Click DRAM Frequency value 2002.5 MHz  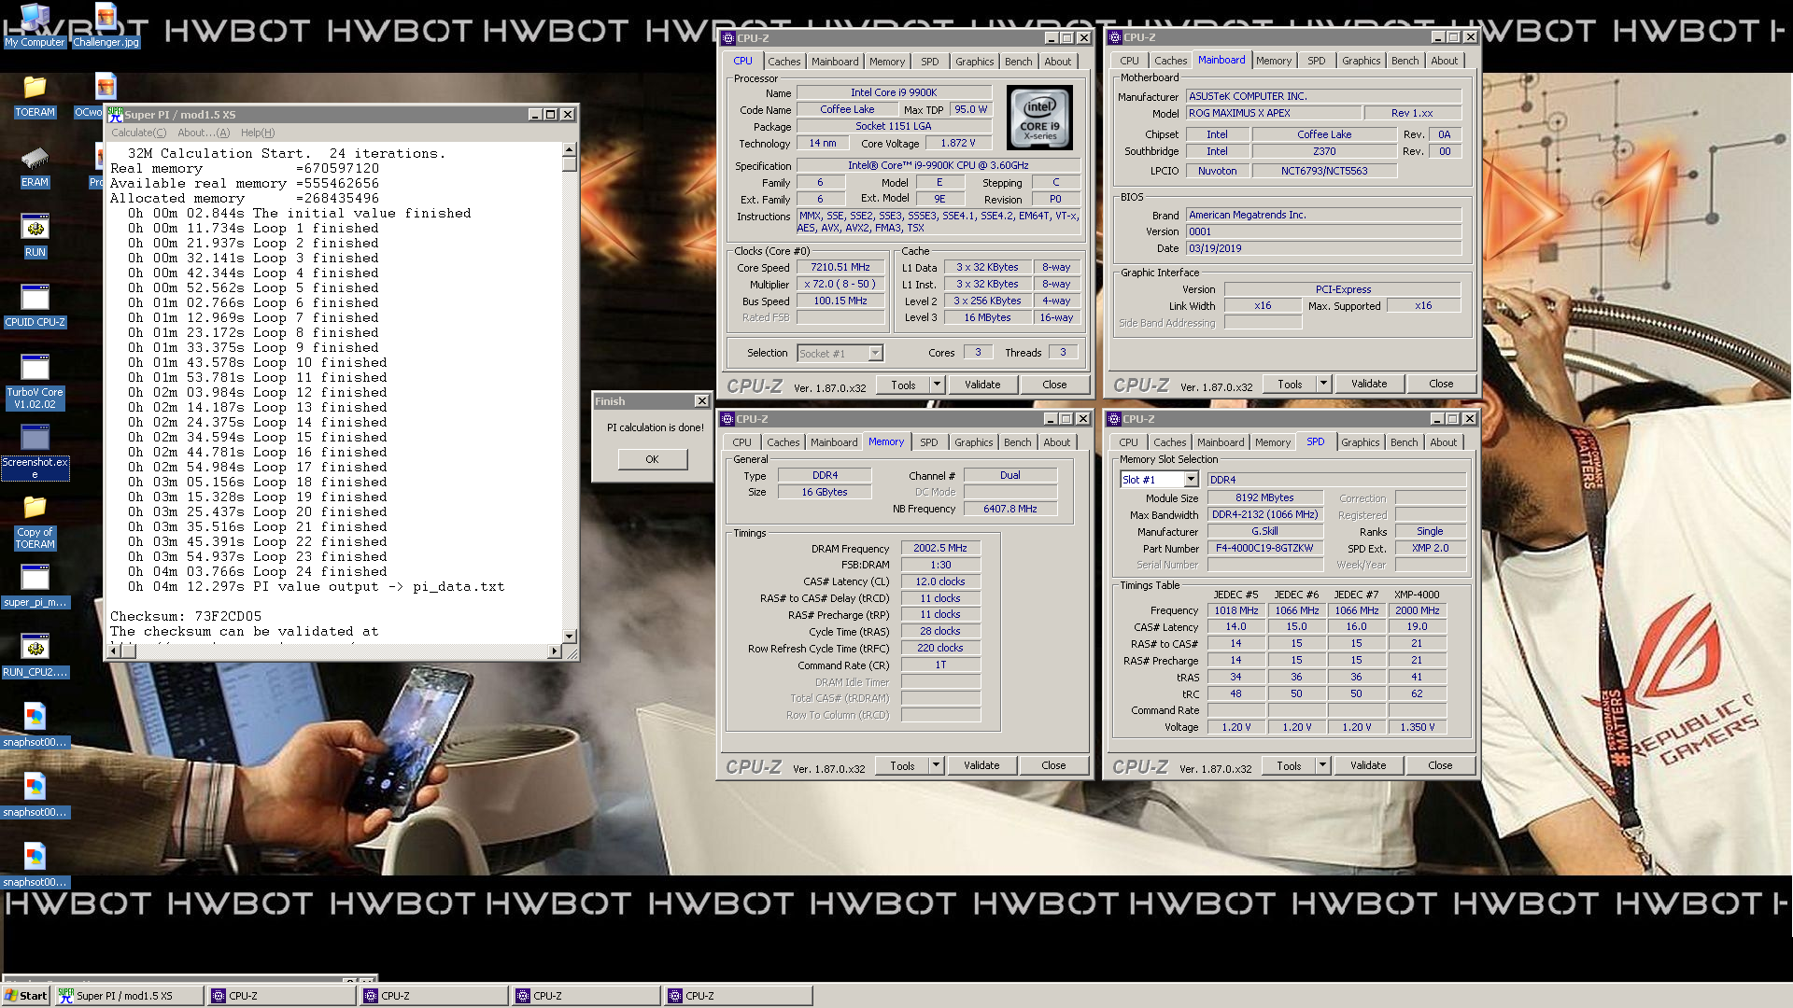tap(940, 548)
